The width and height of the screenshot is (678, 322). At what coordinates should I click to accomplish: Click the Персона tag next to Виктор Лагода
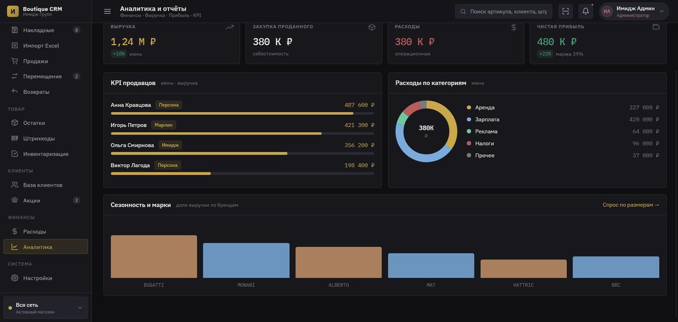point(168,166)
